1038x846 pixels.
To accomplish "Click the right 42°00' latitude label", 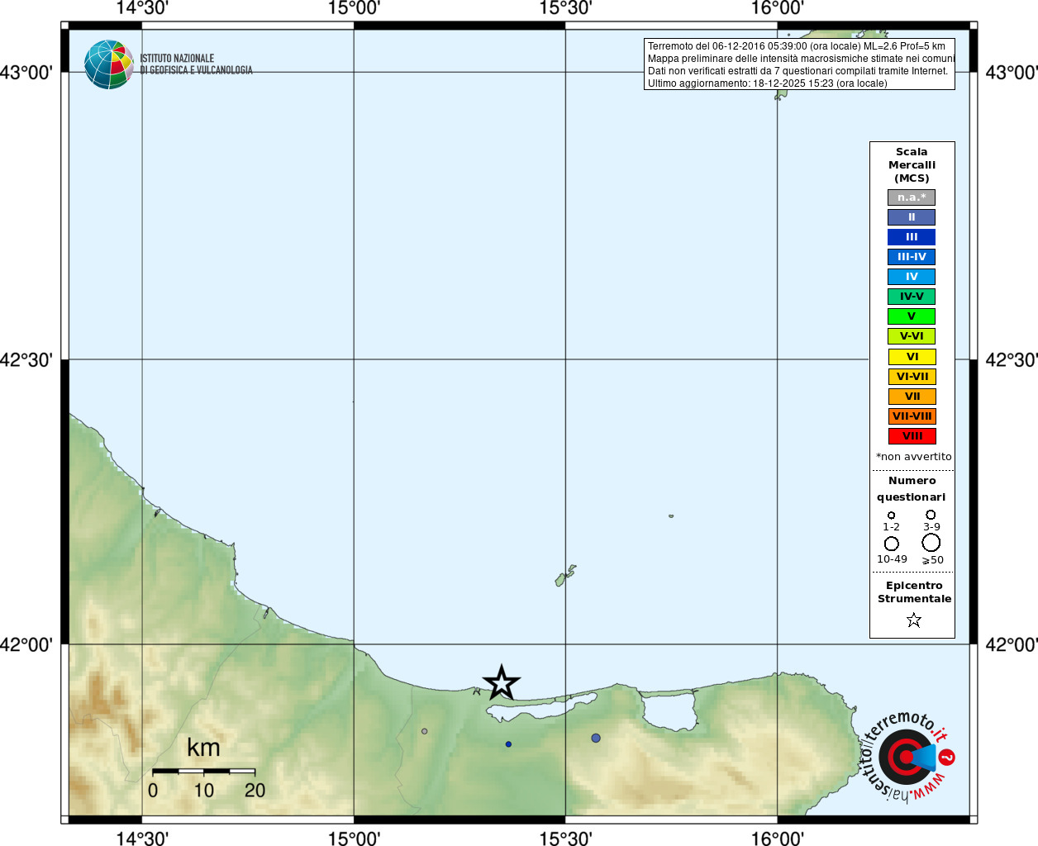I will click(x=1012, y=644).
